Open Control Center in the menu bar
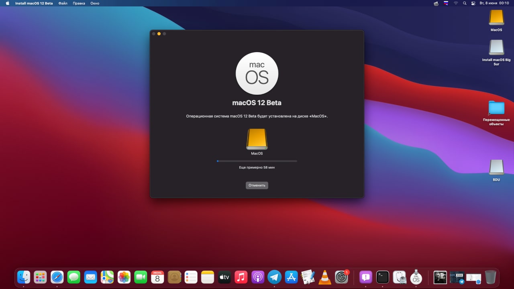Screen dimensions: 514x289 473,3
